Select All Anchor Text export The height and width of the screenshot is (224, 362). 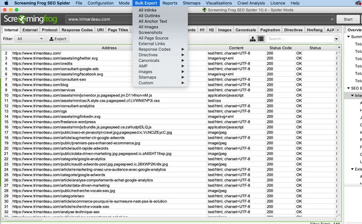coord(153,21)
